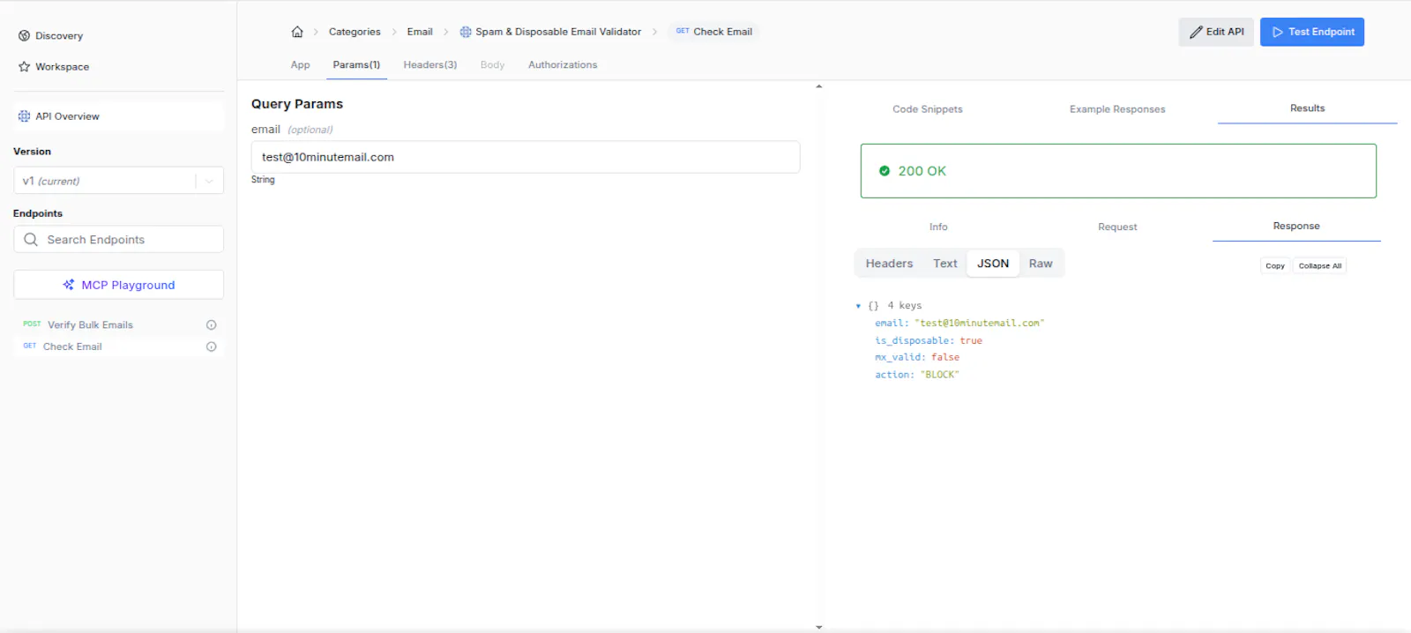Click the Search Endpoints field
1411x633 pixels.
pos(118,240)
